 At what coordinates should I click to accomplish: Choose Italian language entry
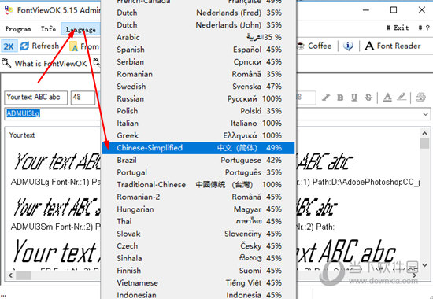pos(198,123)
